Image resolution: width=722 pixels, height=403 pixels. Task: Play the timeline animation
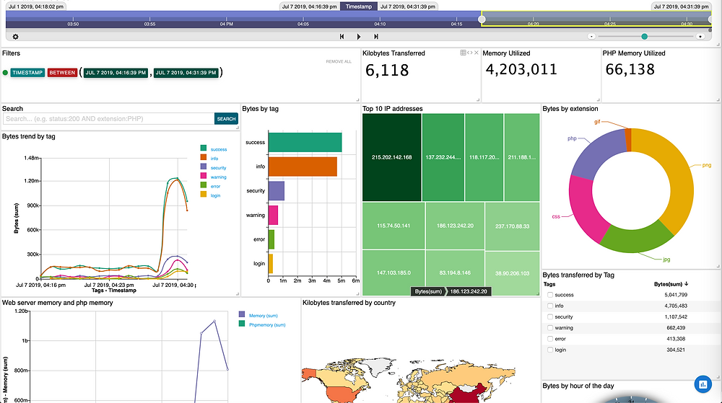(359, 37)
